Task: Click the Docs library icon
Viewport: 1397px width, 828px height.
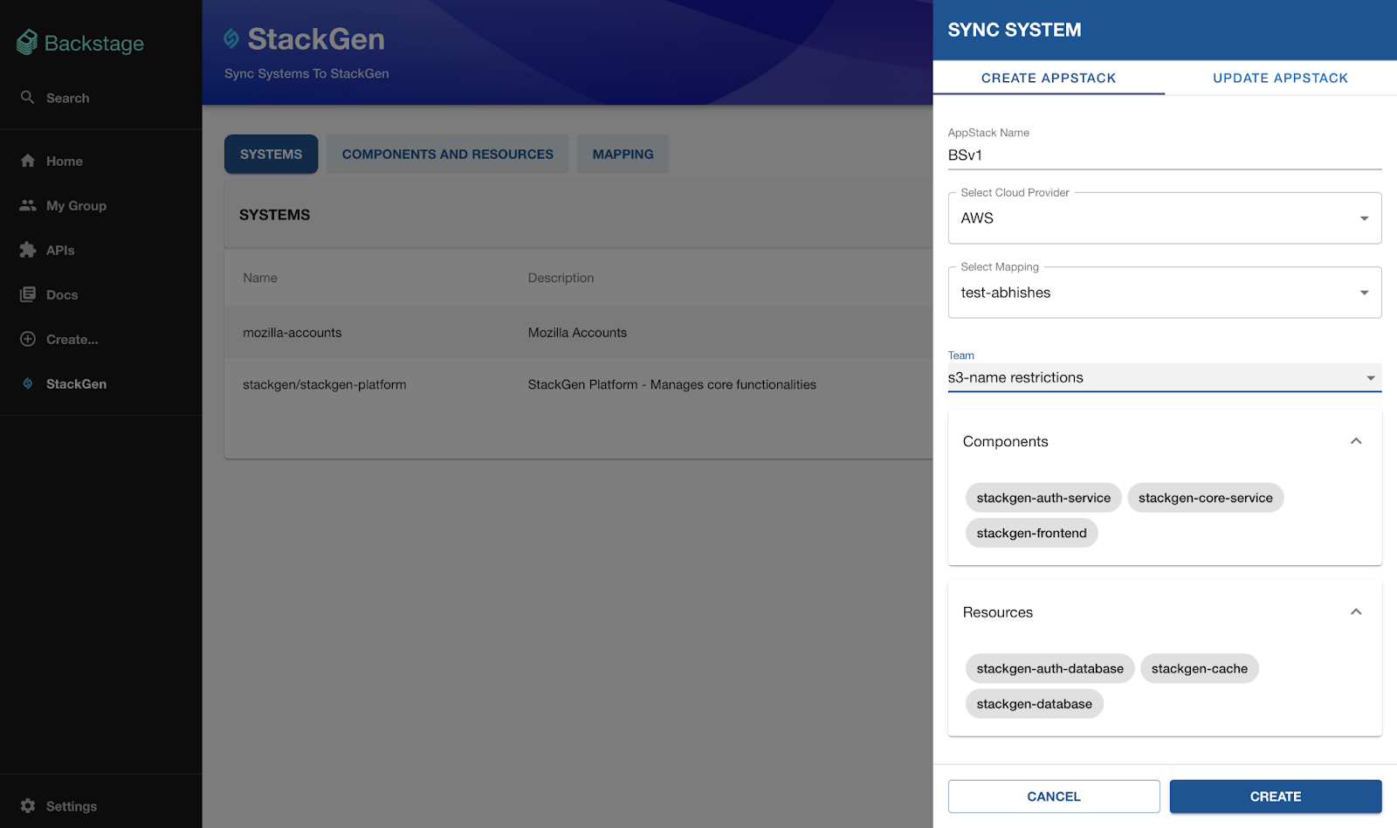Action: (x=28, y=294)
